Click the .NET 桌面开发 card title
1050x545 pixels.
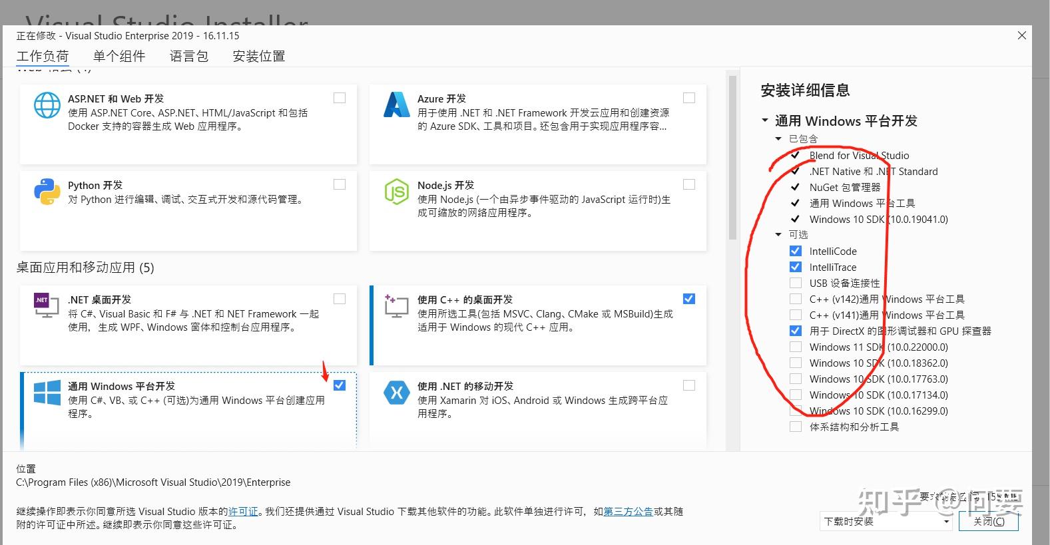pos(99,299)
